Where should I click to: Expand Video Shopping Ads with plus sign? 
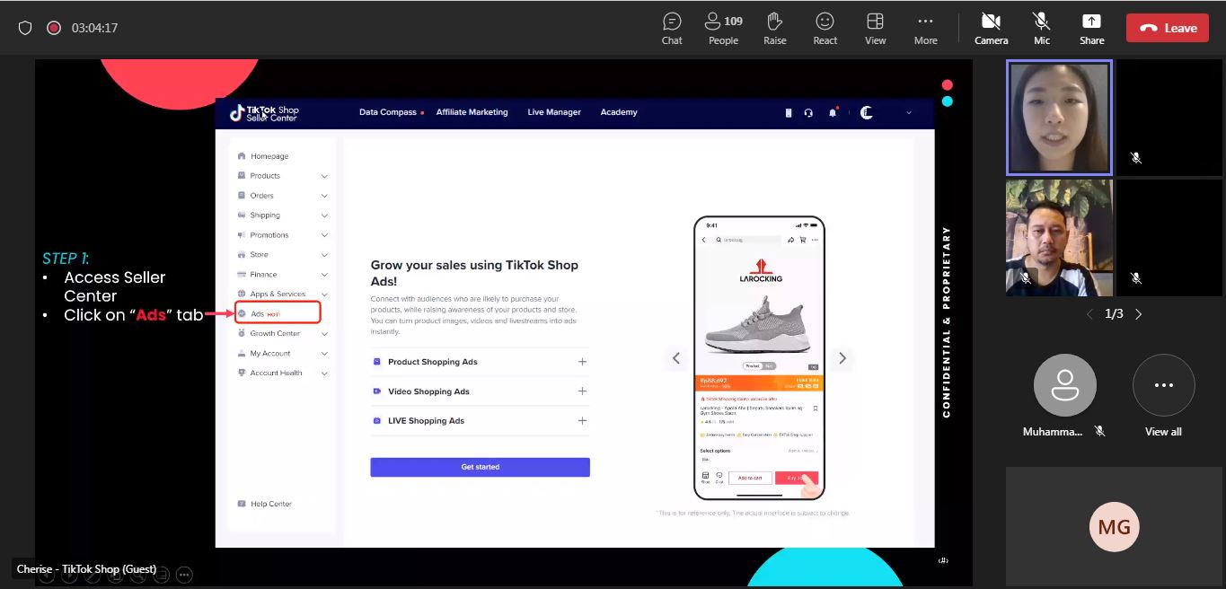pyautogui.click(x=582, y=391)
